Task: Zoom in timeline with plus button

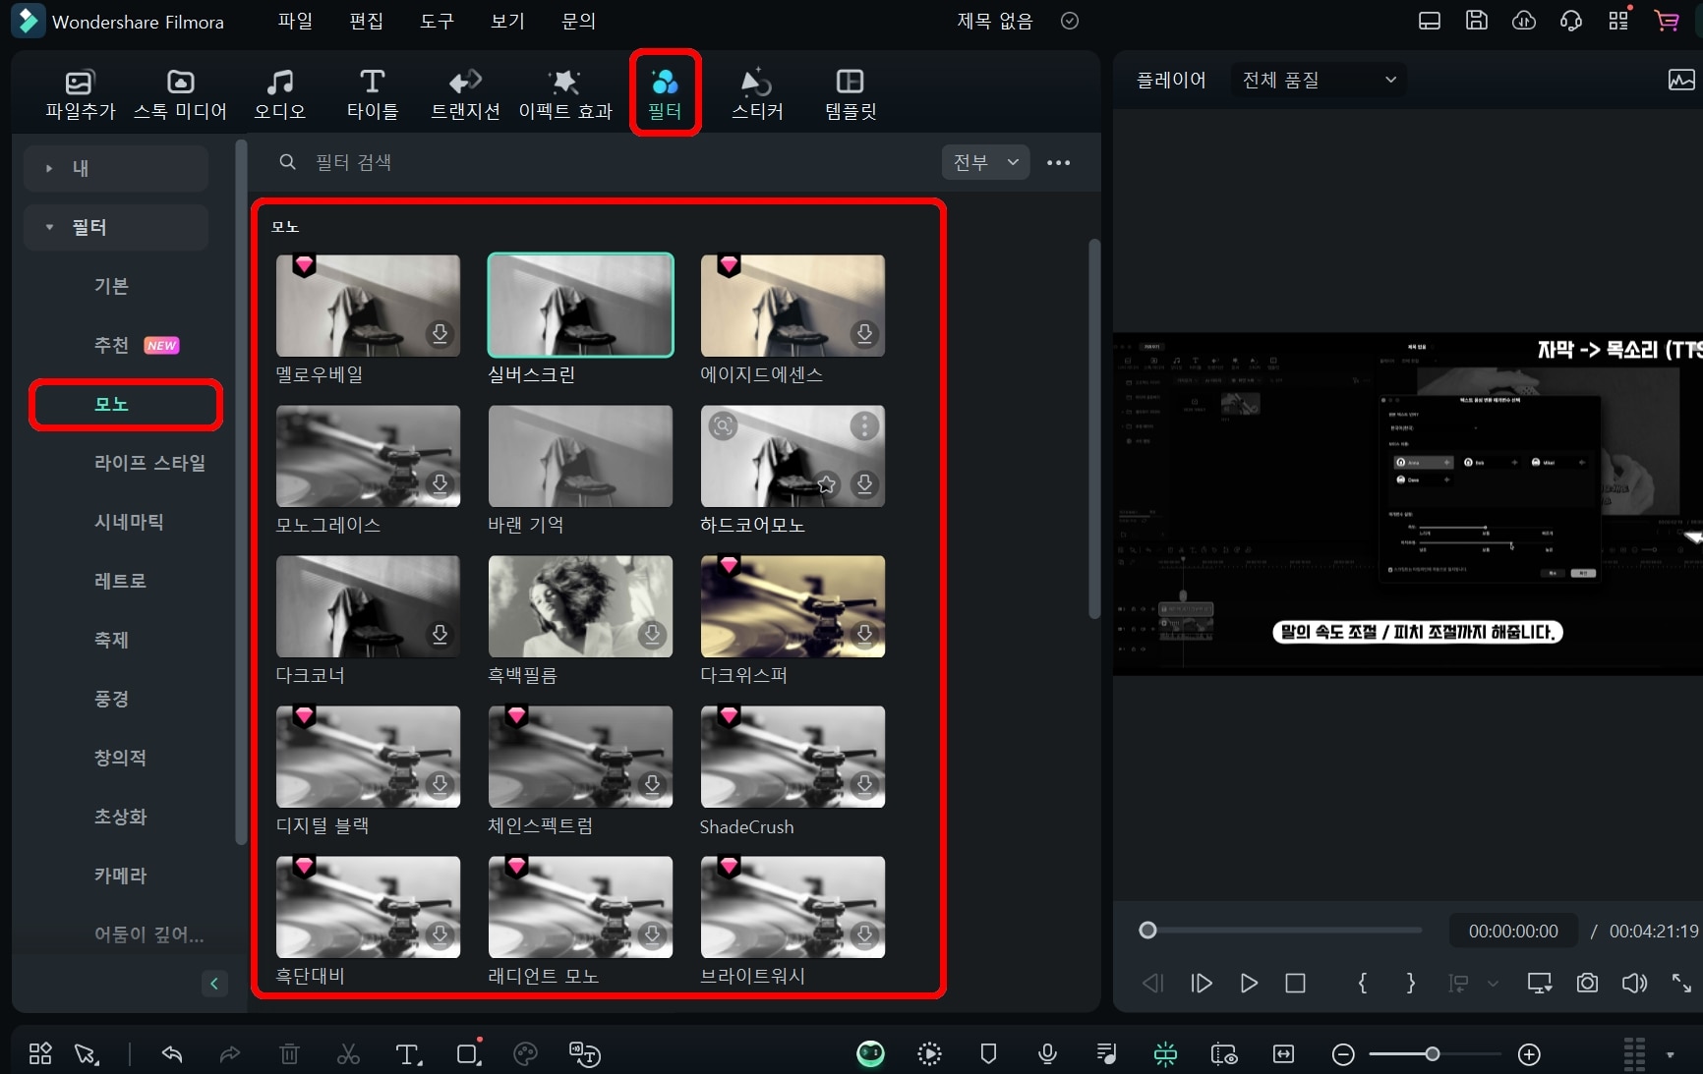Action: coord(1529,1054)
